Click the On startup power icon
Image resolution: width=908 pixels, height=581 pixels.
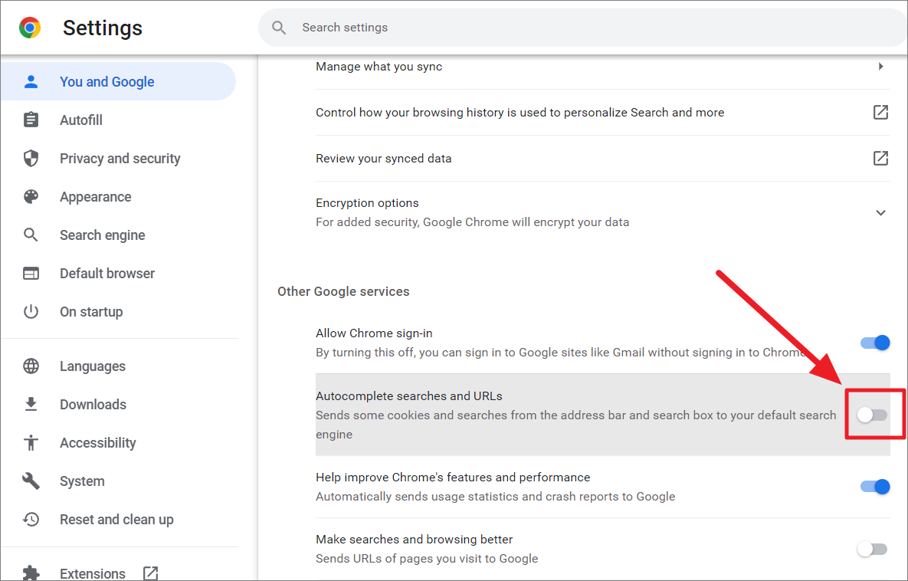click(x=31, y=312)
